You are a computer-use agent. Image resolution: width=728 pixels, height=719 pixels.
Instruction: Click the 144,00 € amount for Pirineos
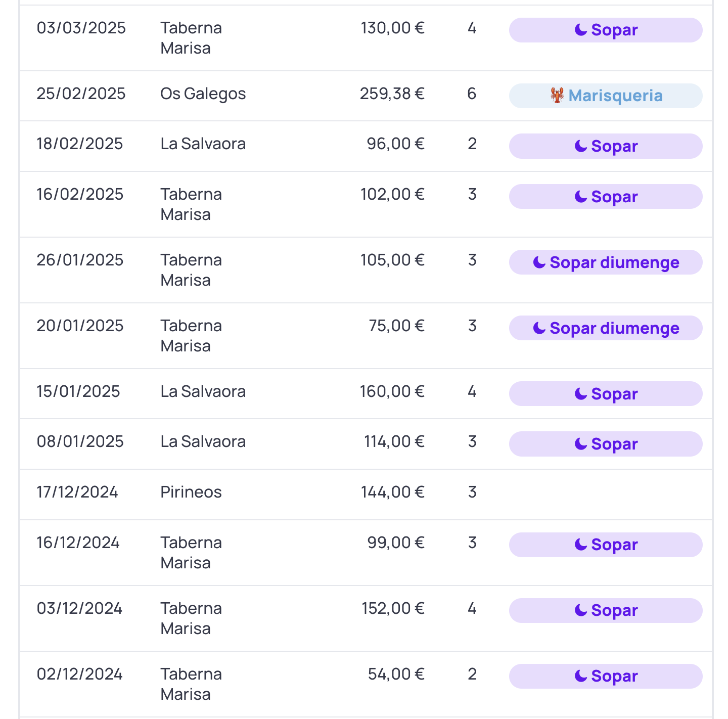392,492
